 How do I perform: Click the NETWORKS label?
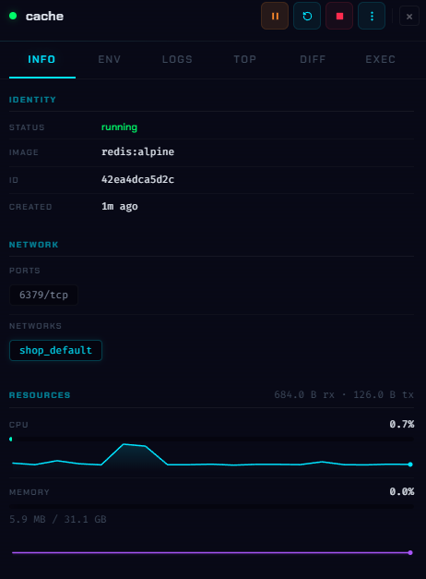point(35,326)
